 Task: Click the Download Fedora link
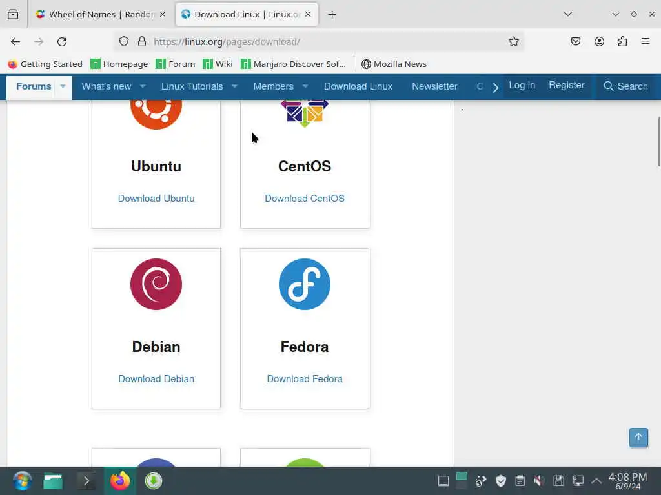coord(305,379)
